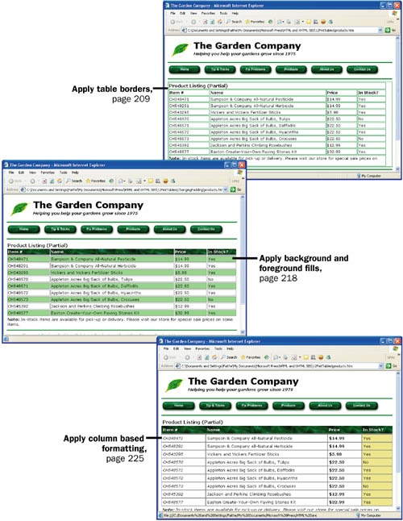Open Favorites menu in top window menu bar

208,13
